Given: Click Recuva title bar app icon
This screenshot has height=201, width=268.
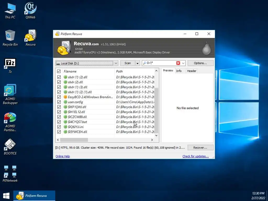Looking at the screenshot, I should tap(57, 34).
